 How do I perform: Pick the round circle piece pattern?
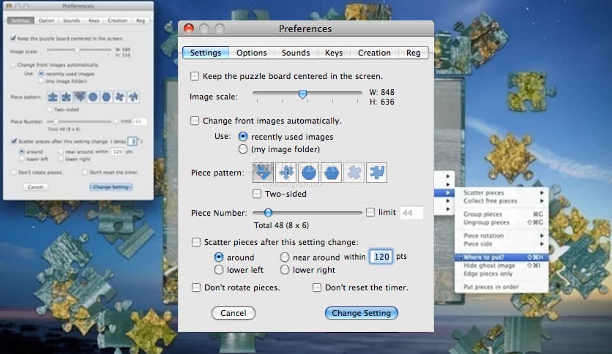tap(309, 173)
